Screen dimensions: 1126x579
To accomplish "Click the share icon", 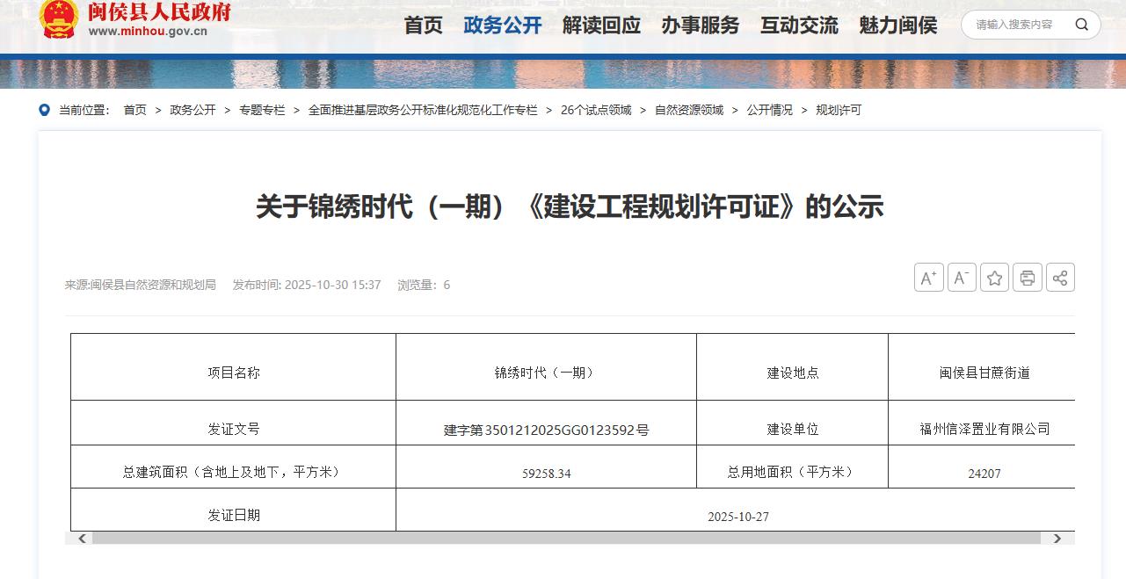I will point(1059,278).
